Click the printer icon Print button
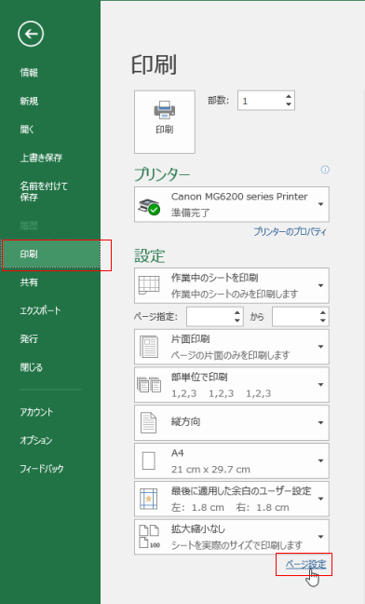The height and width of the screenshot is (604, 365). [x=165, y=122]
